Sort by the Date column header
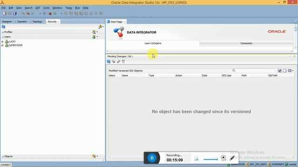 tap(211, 76)
